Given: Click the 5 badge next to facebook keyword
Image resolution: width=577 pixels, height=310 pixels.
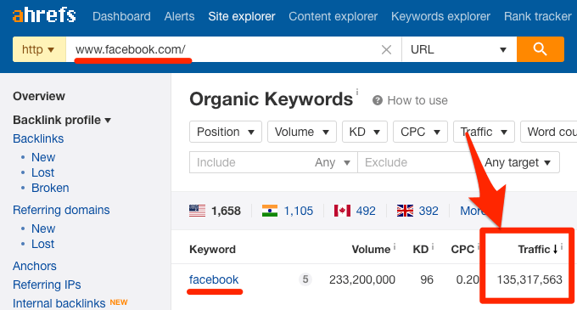Looking at the screenshot, I should (x=305, y=279).
